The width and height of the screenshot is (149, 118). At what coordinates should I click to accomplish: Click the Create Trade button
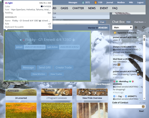point(64,67)
